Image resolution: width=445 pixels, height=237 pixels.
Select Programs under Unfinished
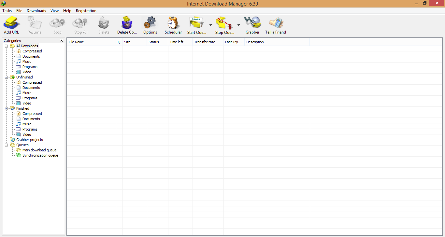pos(30,98)
